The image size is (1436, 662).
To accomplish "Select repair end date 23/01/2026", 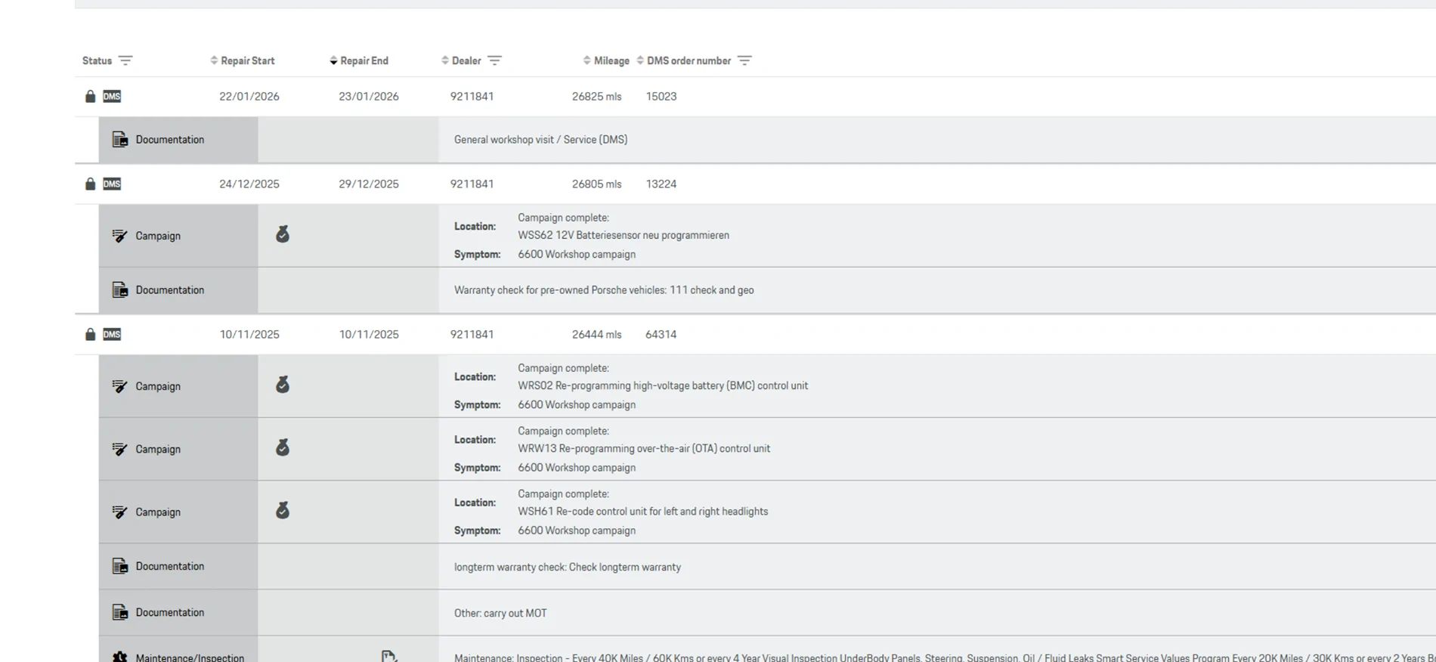I will coord(369,96).
